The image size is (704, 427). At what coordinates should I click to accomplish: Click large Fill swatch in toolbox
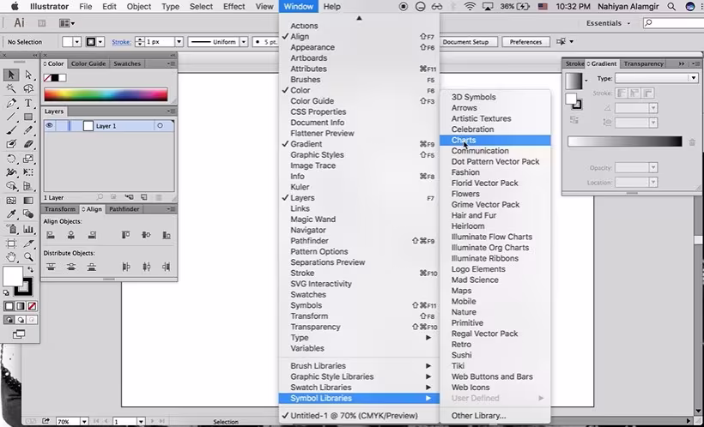(x=13, y=276)
